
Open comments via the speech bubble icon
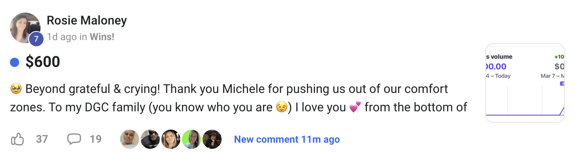(x=74, y=139)
